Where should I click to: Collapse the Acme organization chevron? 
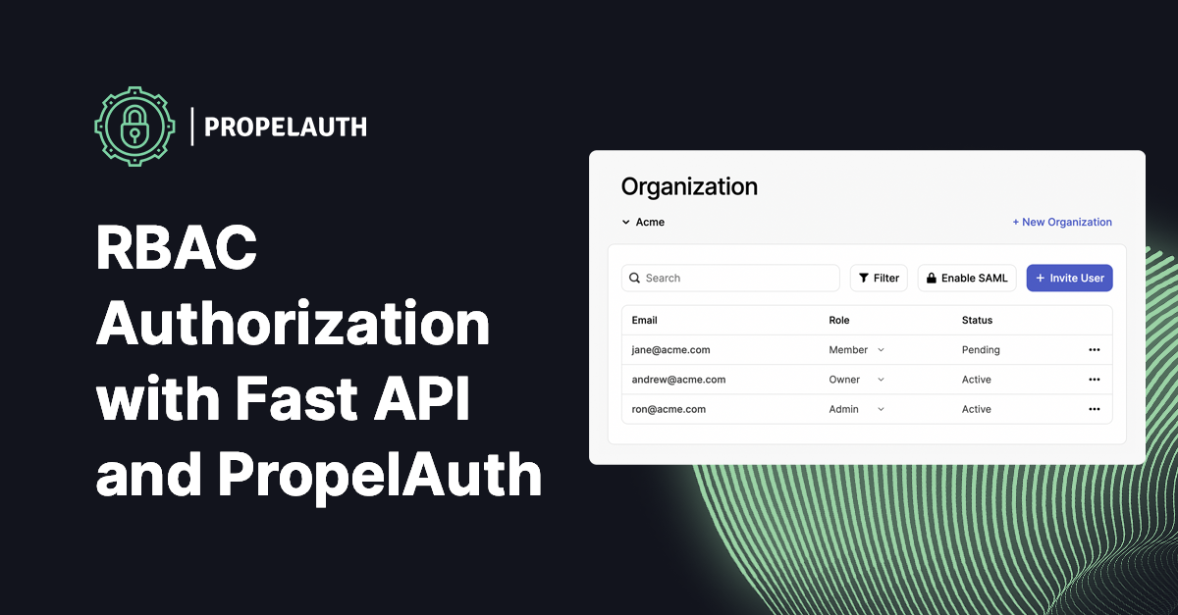point(626,223)
